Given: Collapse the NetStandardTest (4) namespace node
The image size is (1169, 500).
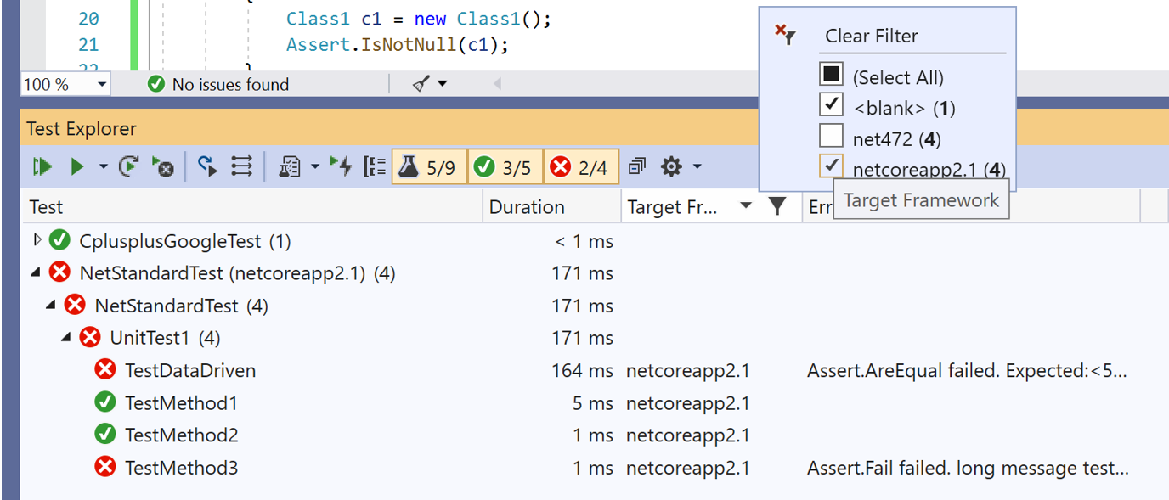Looking at the screenshot, I should tap(52, 306).
